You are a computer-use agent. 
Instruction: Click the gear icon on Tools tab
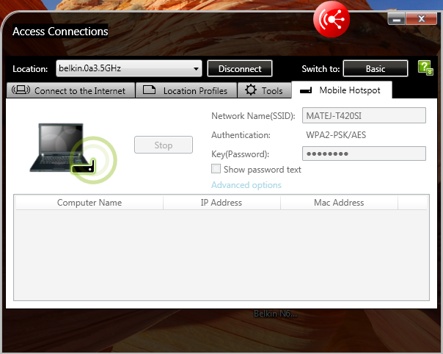[251, 90]
